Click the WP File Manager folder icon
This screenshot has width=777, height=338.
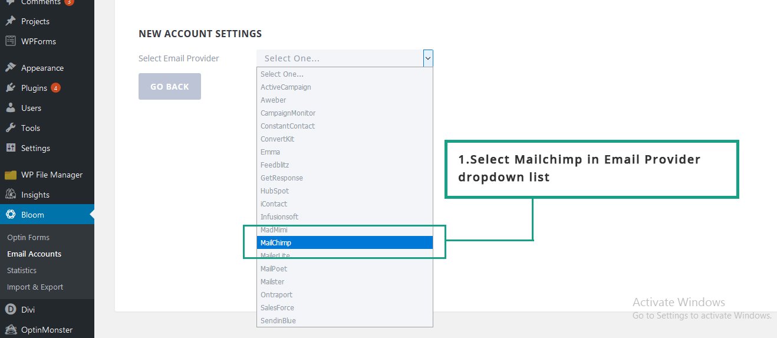point(10,175)
